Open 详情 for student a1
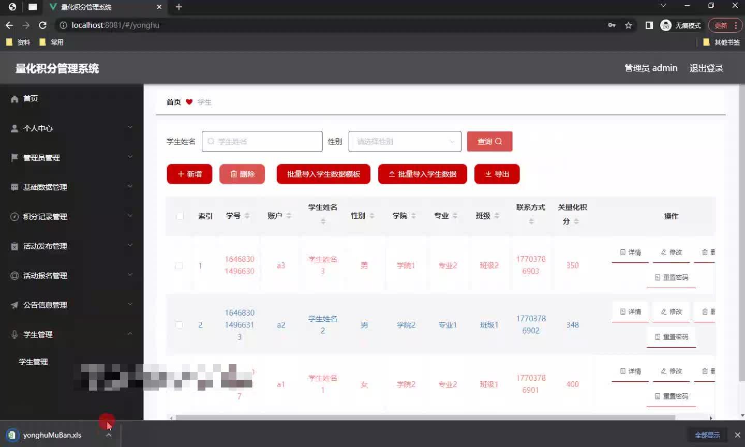The image size is (745, 447). pyautogui.click(x=630, y=371)
